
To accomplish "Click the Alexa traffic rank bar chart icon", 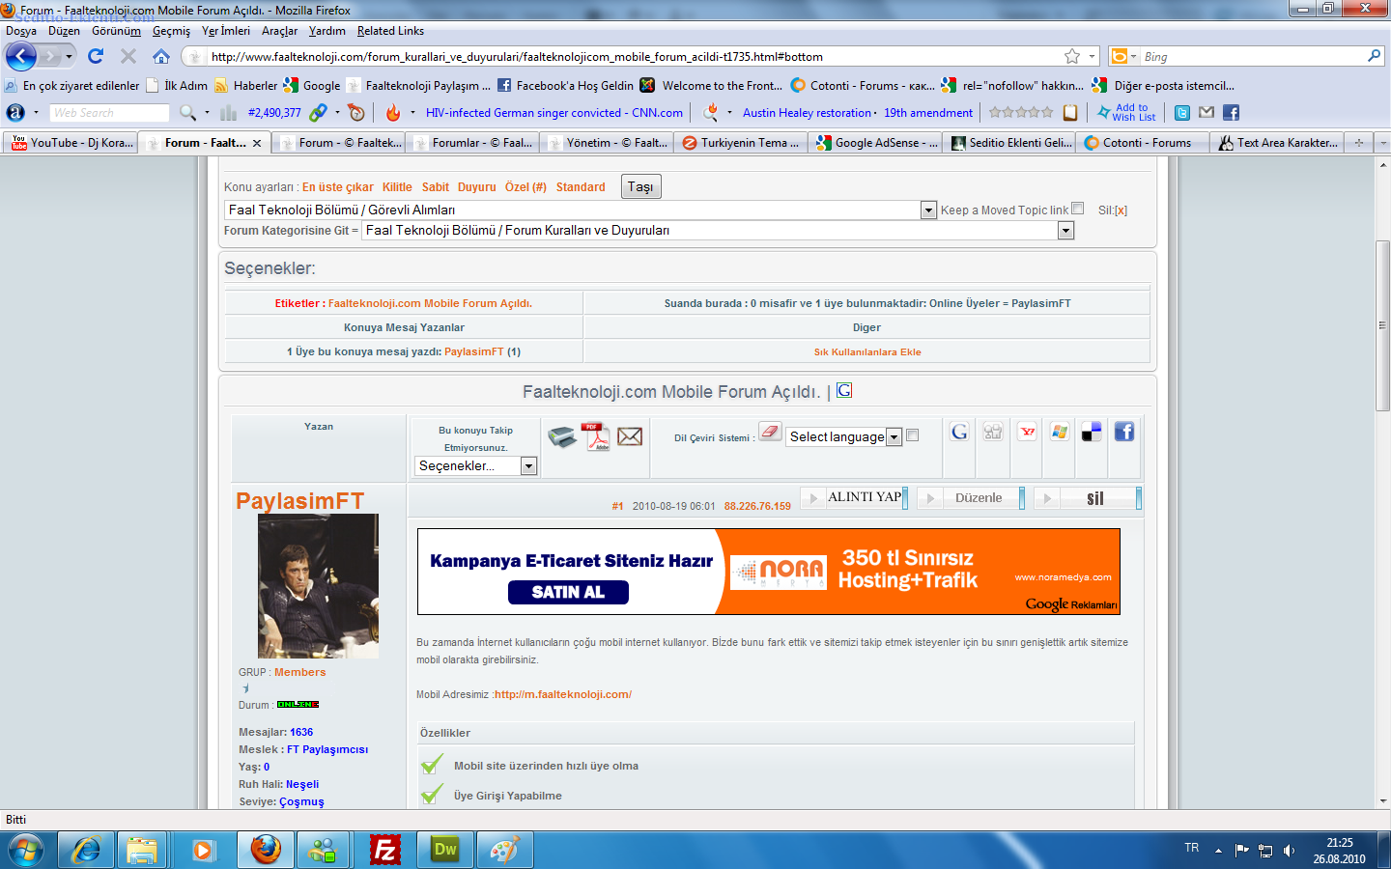I will [228, 113].
